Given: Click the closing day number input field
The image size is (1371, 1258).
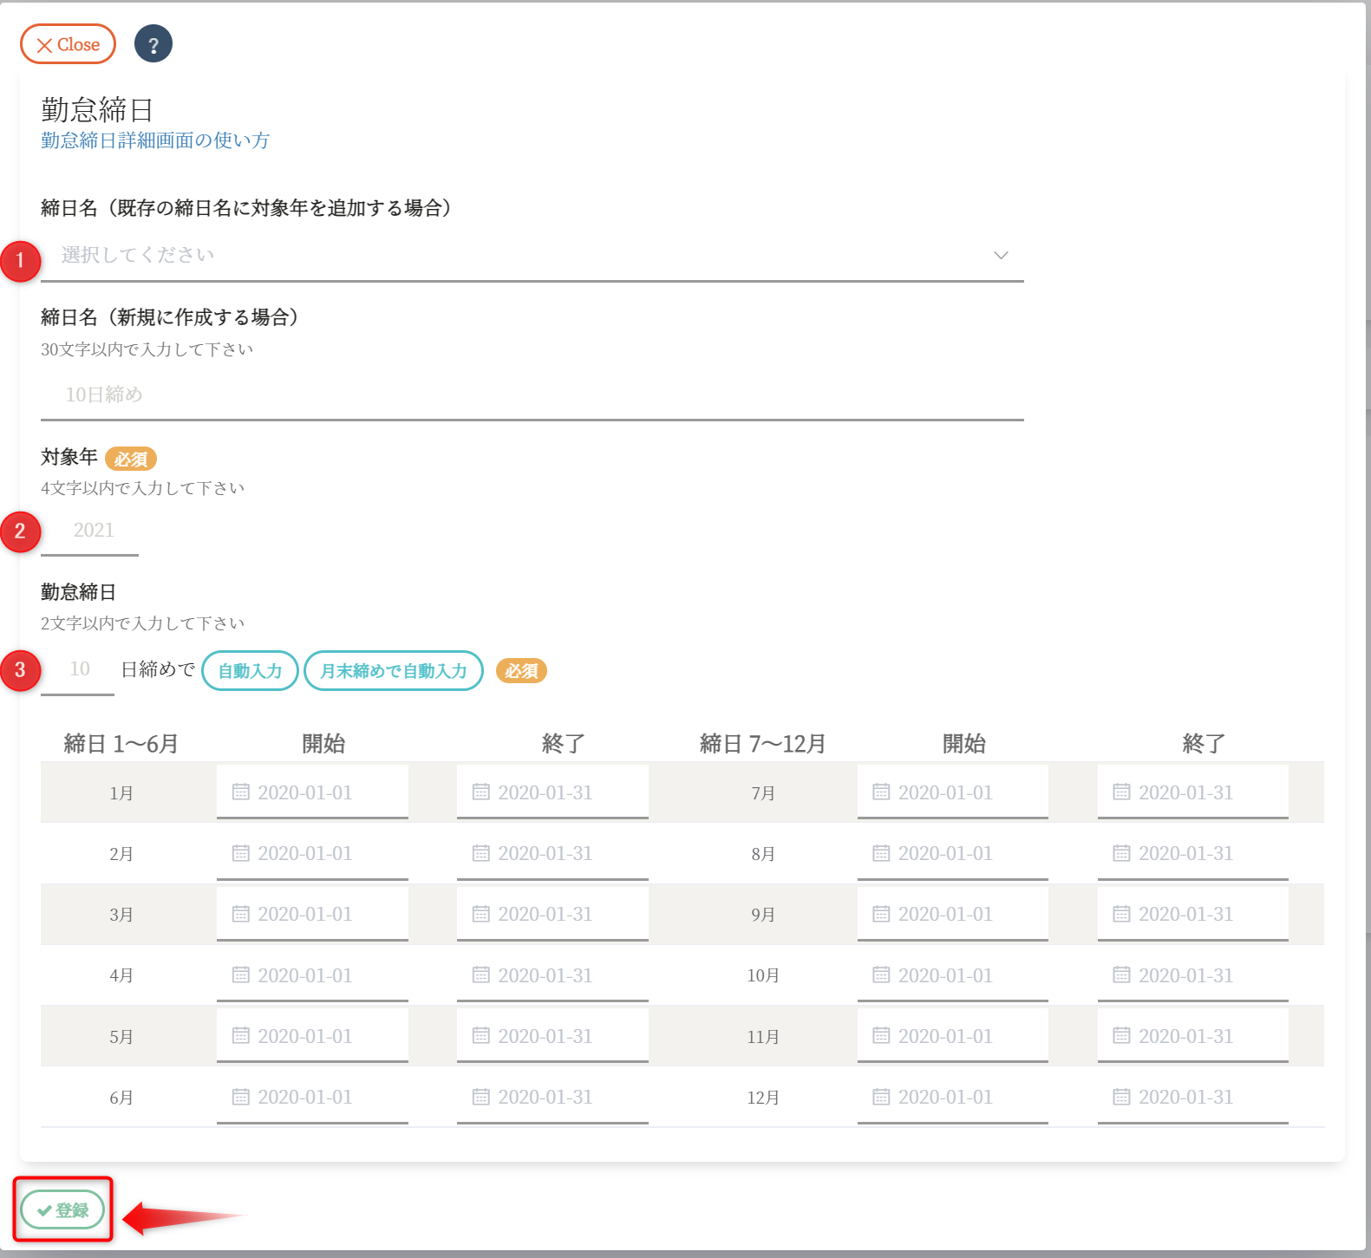Looking at the screenshot, I should [78, 669].
